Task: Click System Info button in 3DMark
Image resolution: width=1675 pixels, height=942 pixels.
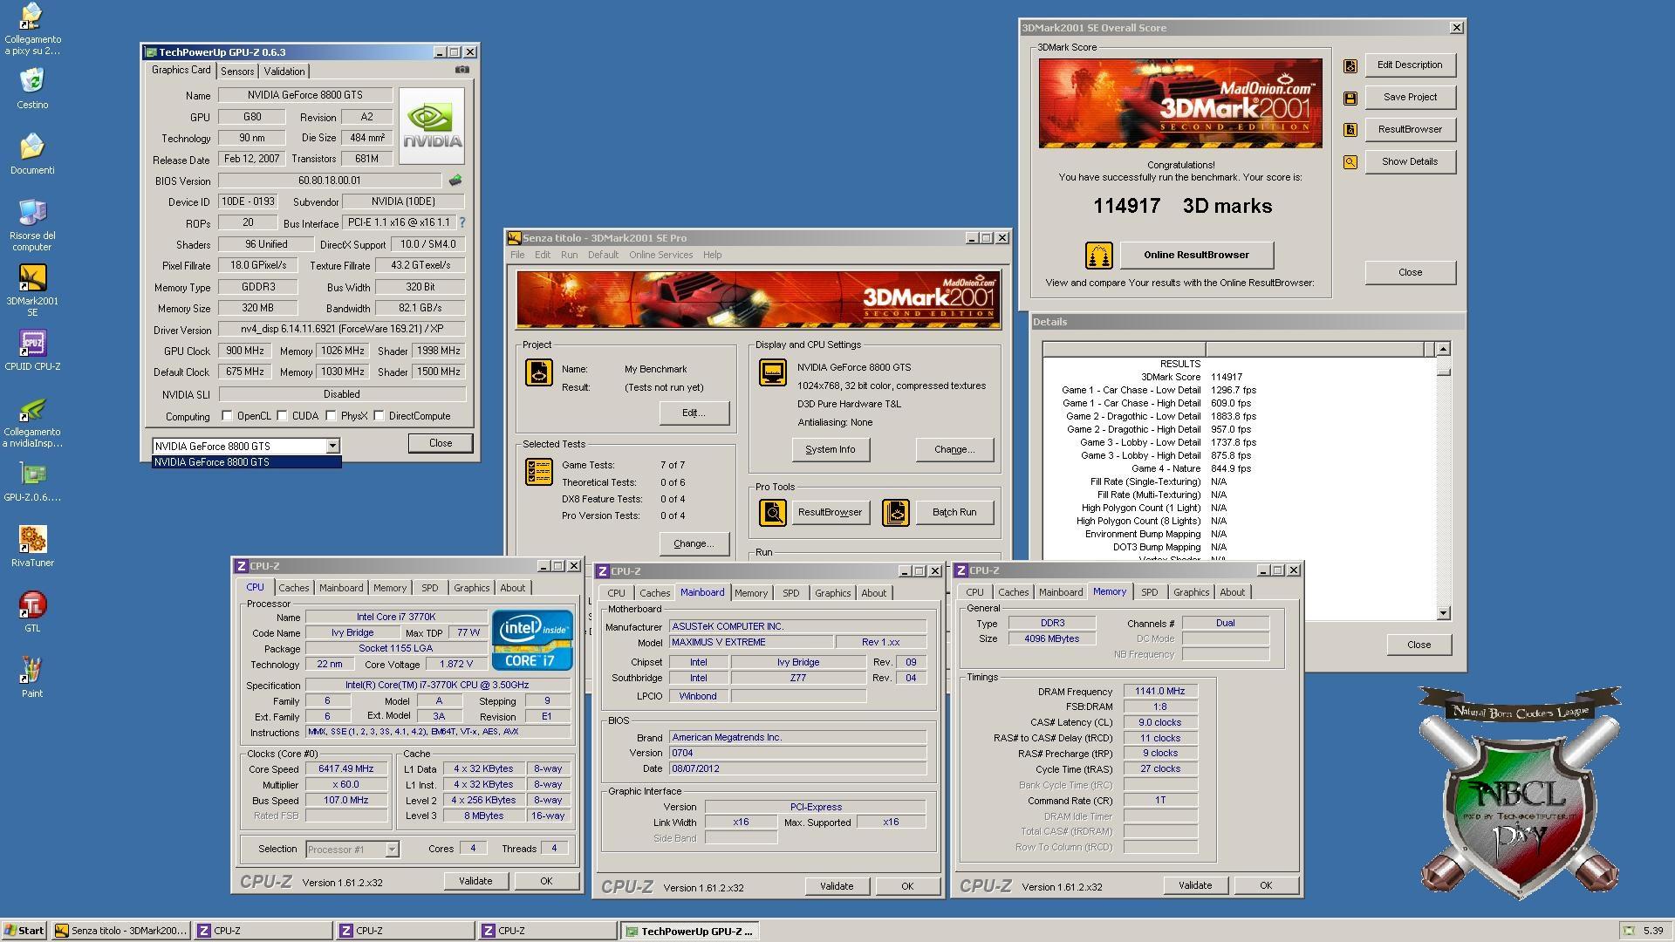Action: click(830, 450)
